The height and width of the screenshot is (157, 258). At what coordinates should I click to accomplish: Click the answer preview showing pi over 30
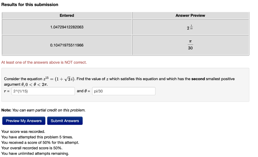(x=190, y=45)
